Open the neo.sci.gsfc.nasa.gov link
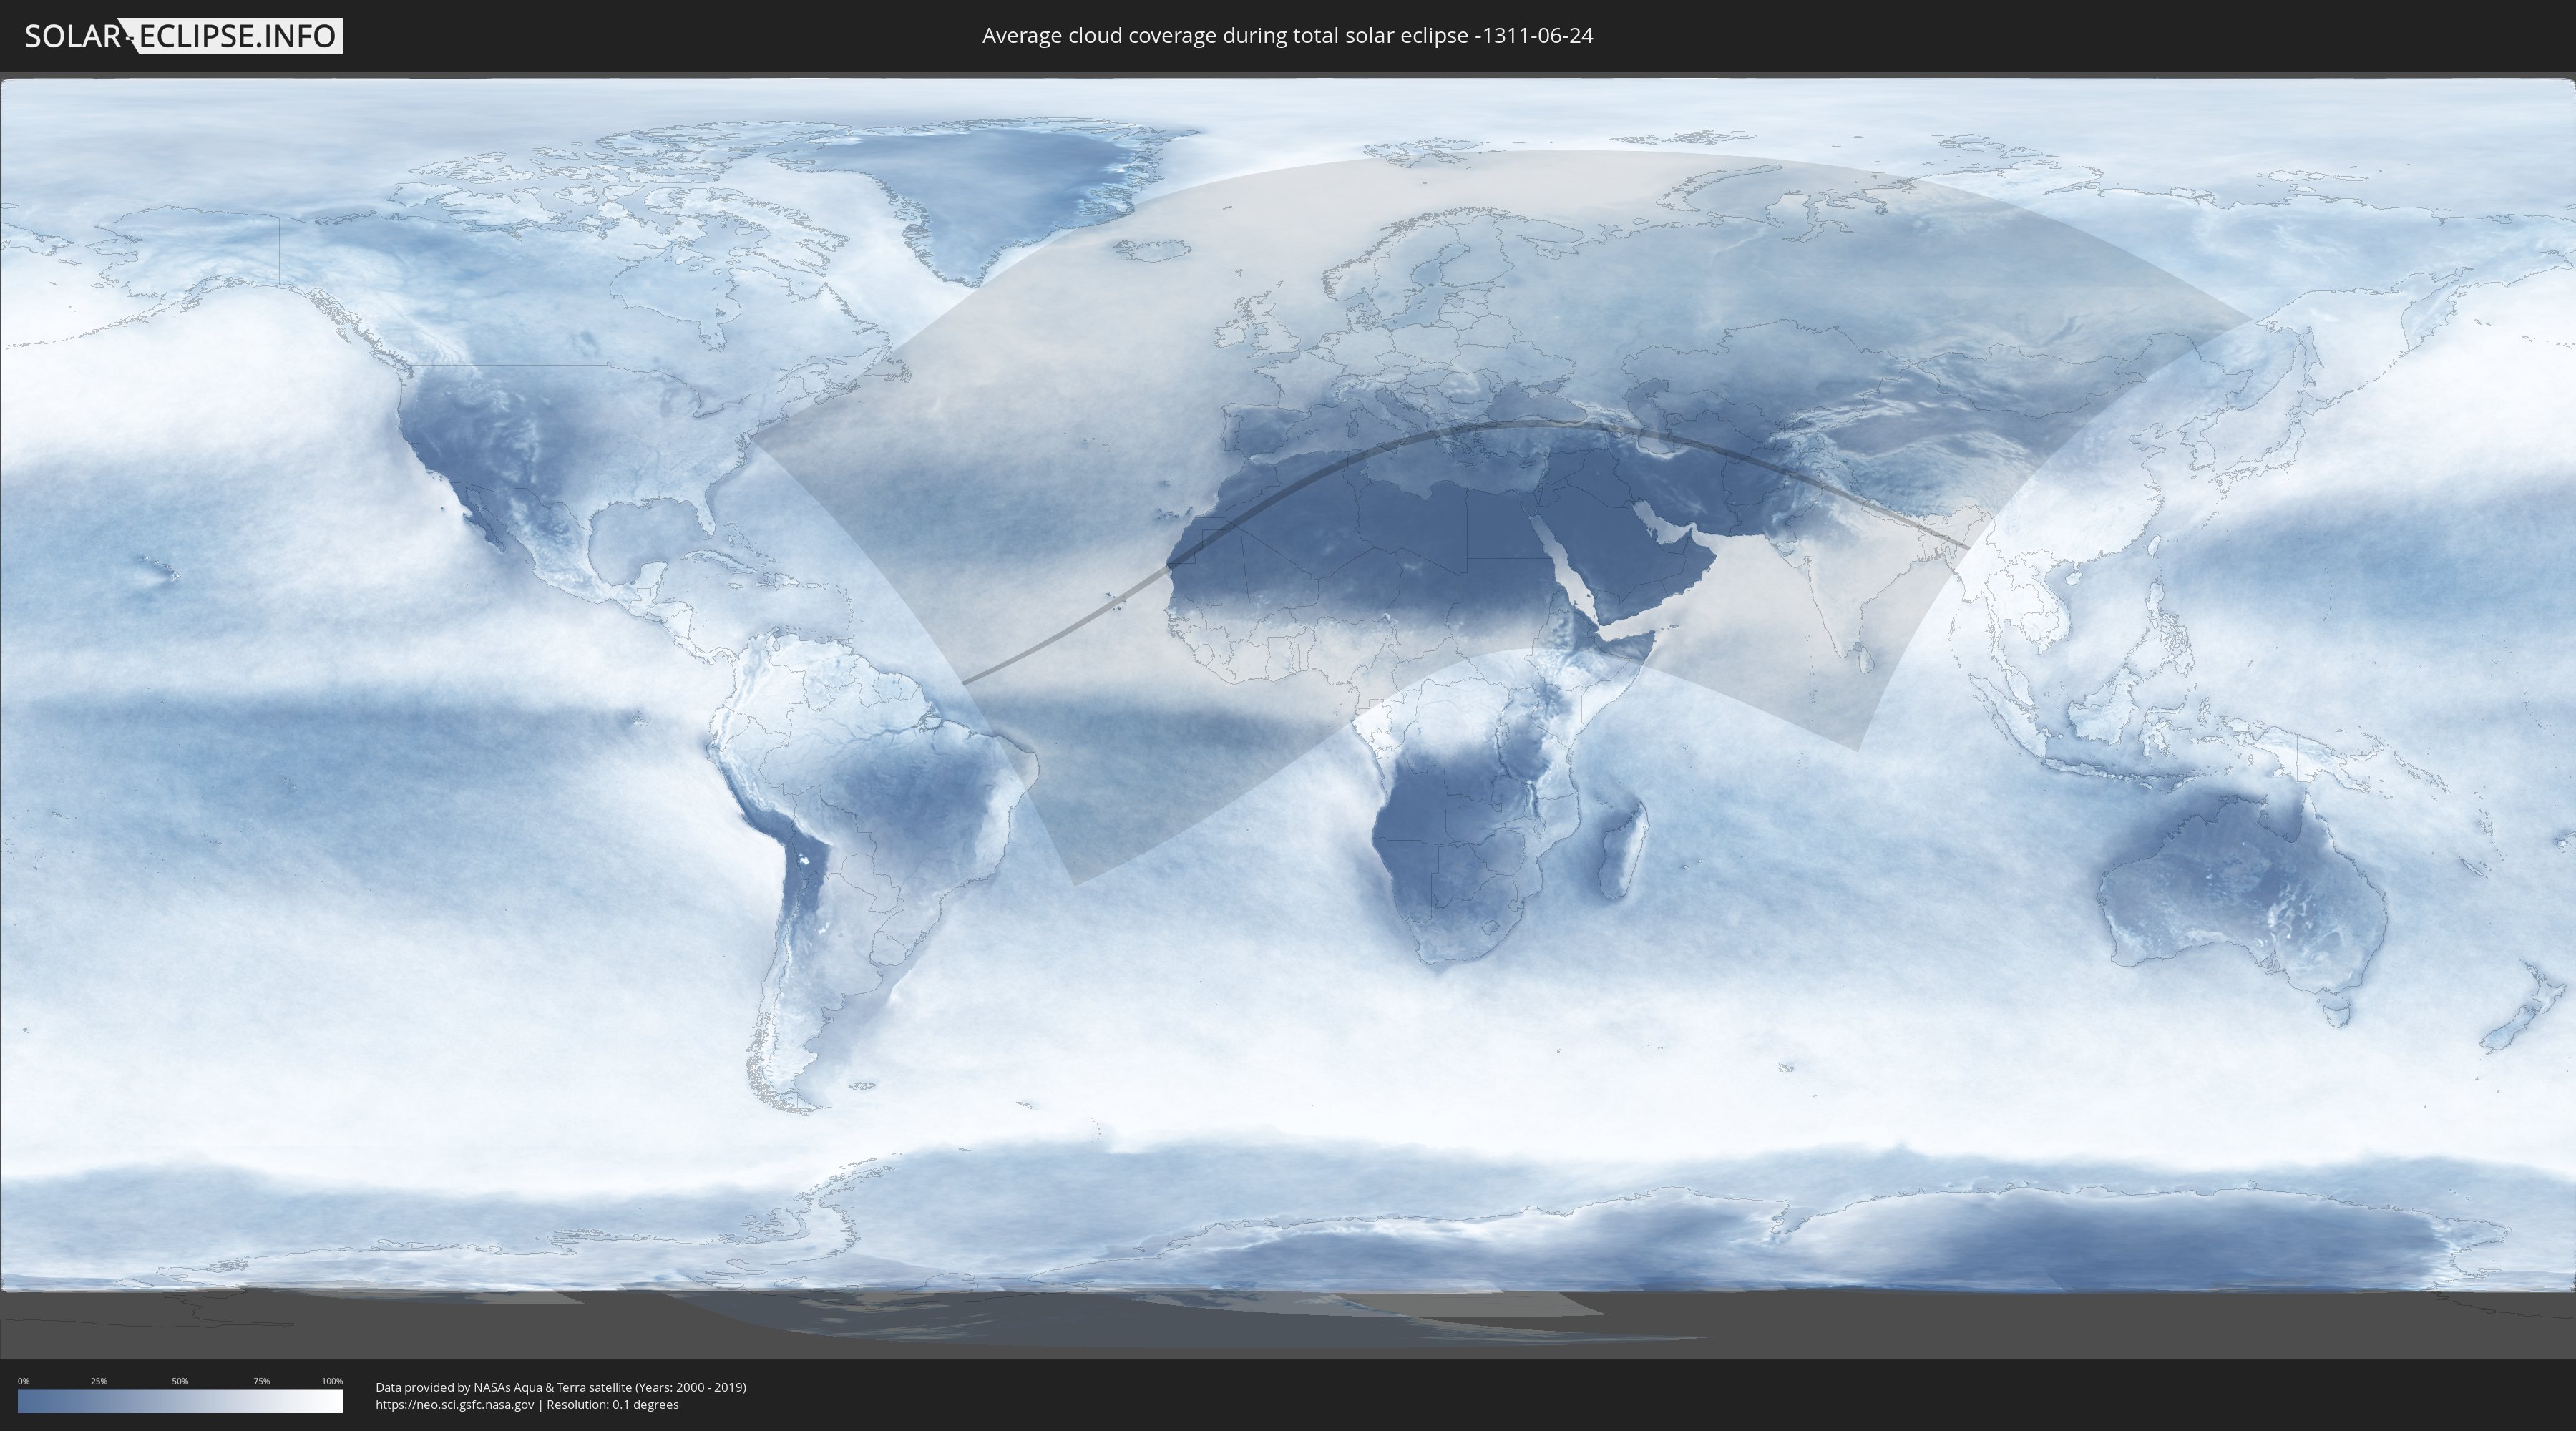The image size is (2576, 1431). pyautogui.click(x=455, y=1405)
